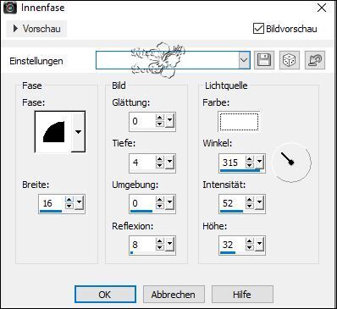Open the Umgebung slider dropdown arrow
This screenshot has width=337, height=309.
[169, 202]
